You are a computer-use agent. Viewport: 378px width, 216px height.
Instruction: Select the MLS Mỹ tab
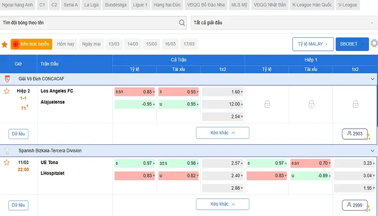[x=239, y=5]
